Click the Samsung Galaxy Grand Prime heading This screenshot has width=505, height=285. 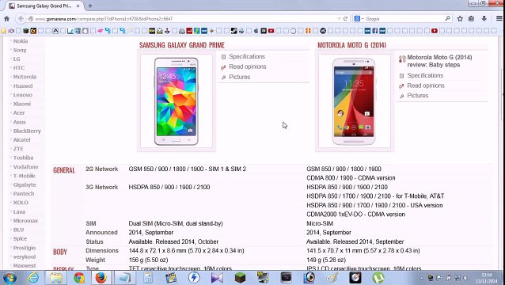pos(181,45)
